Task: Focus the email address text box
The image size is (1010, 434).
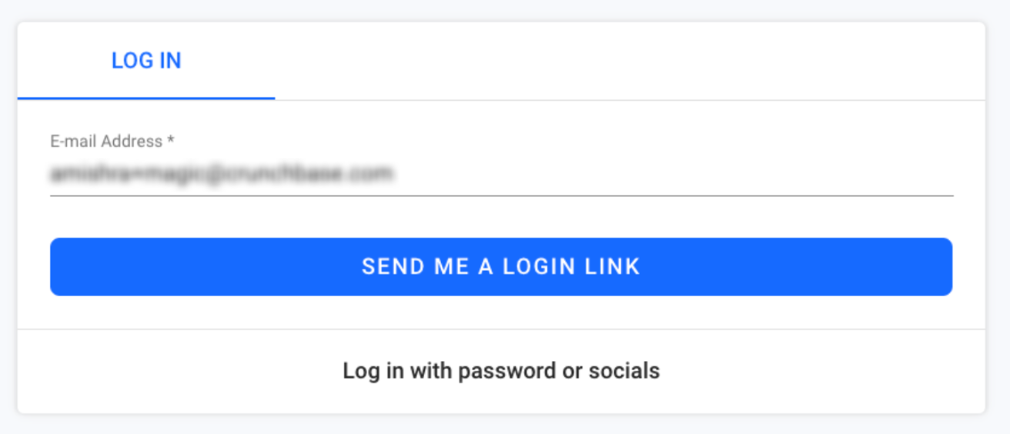Action: (500, 174)
